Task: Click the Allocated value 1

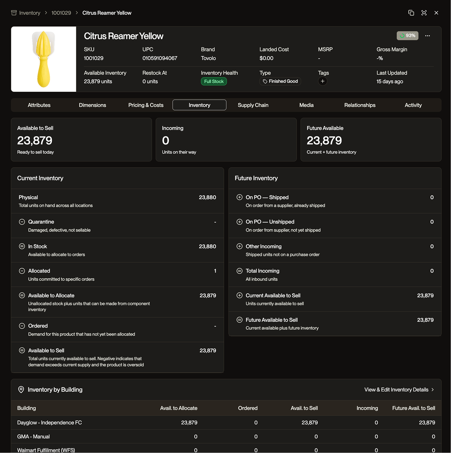Action: coord(215,271)
